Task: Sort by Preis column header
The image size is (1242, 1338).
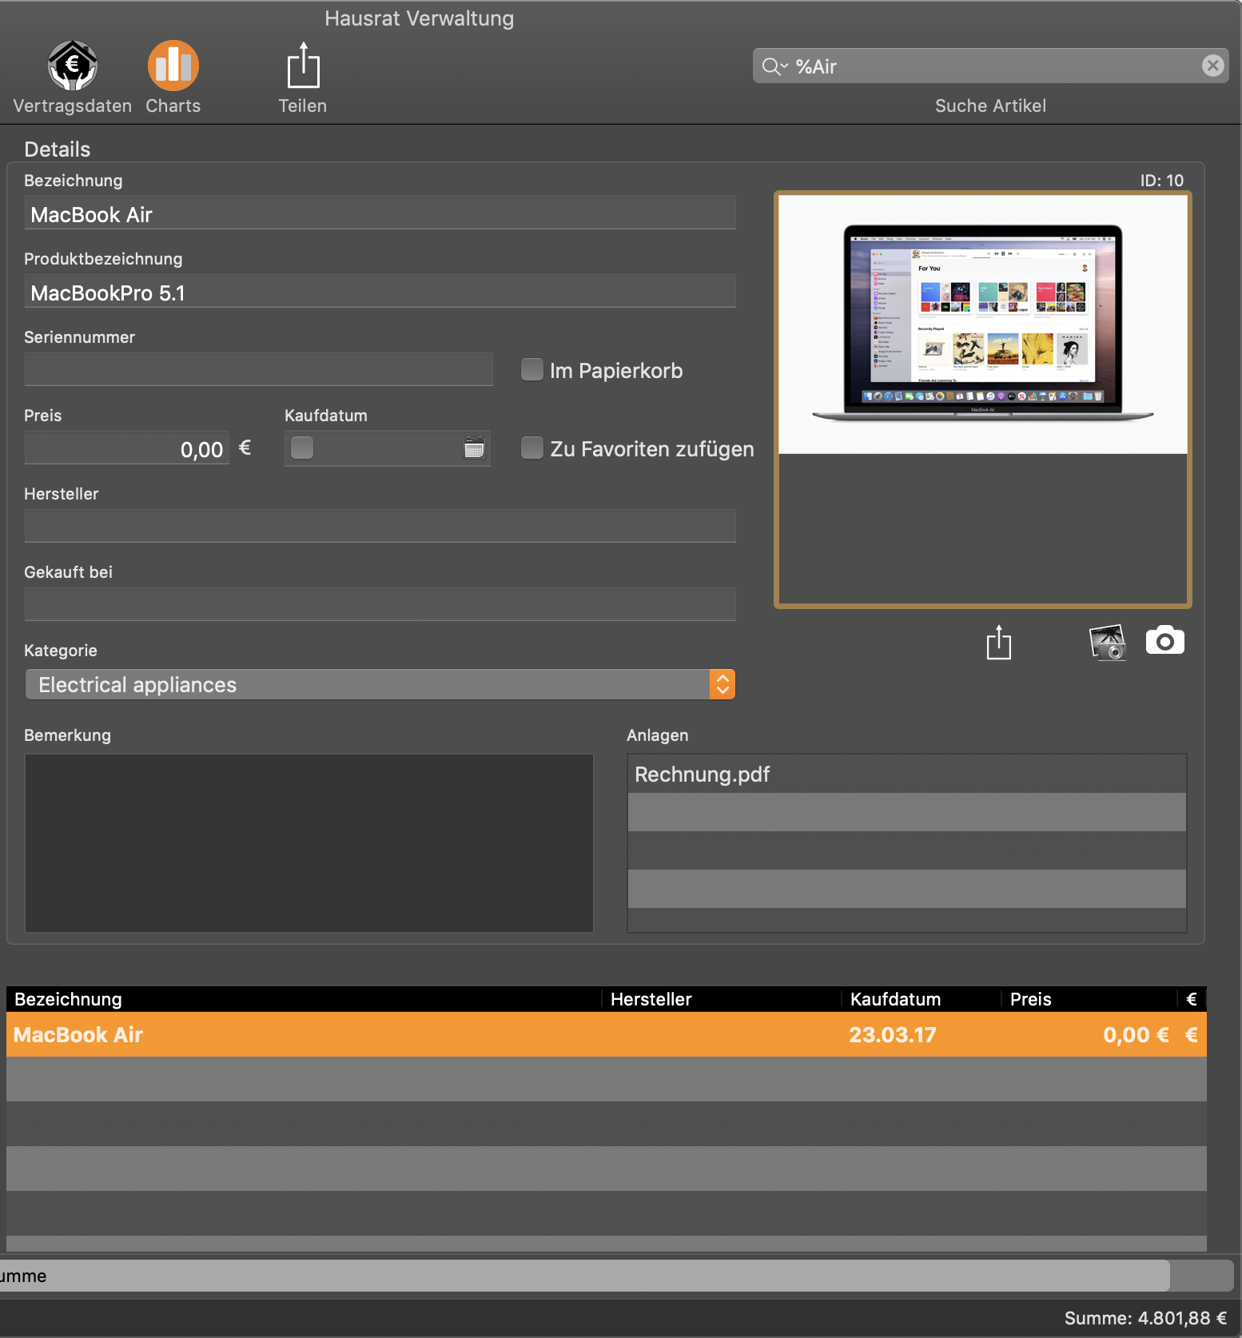Action: 1089,999
